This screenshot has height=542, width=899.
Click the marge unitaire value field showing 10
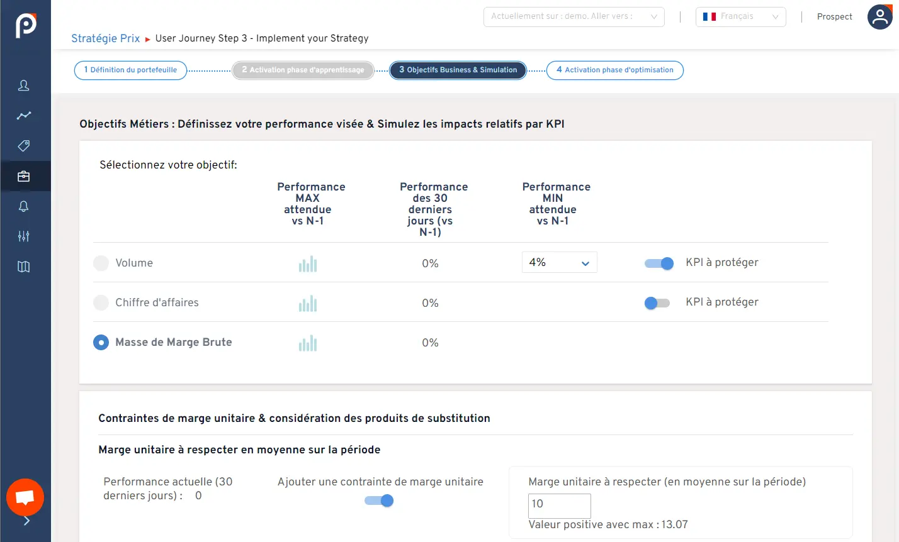click(x=559, y=506)
